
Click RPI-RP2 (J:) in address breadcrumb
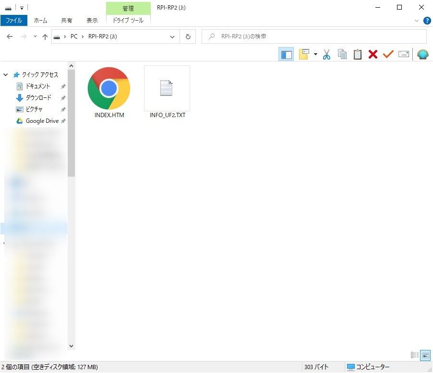point(102,36)
